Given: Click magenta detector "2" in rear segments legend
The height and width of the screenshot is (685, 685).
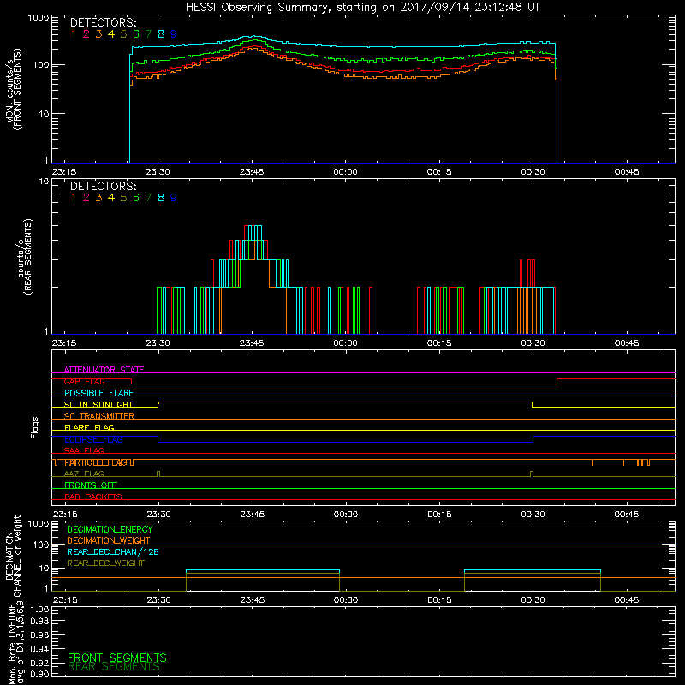Looking at the screenshot, I should click(x=86, y=198).
